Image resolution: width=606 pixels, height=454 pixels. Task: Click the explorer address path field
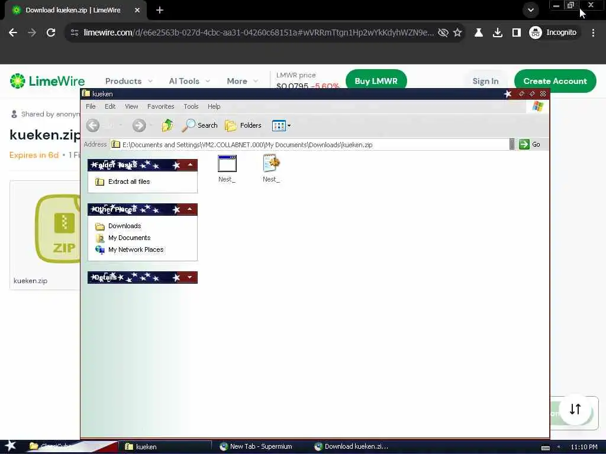coord(309,144)
